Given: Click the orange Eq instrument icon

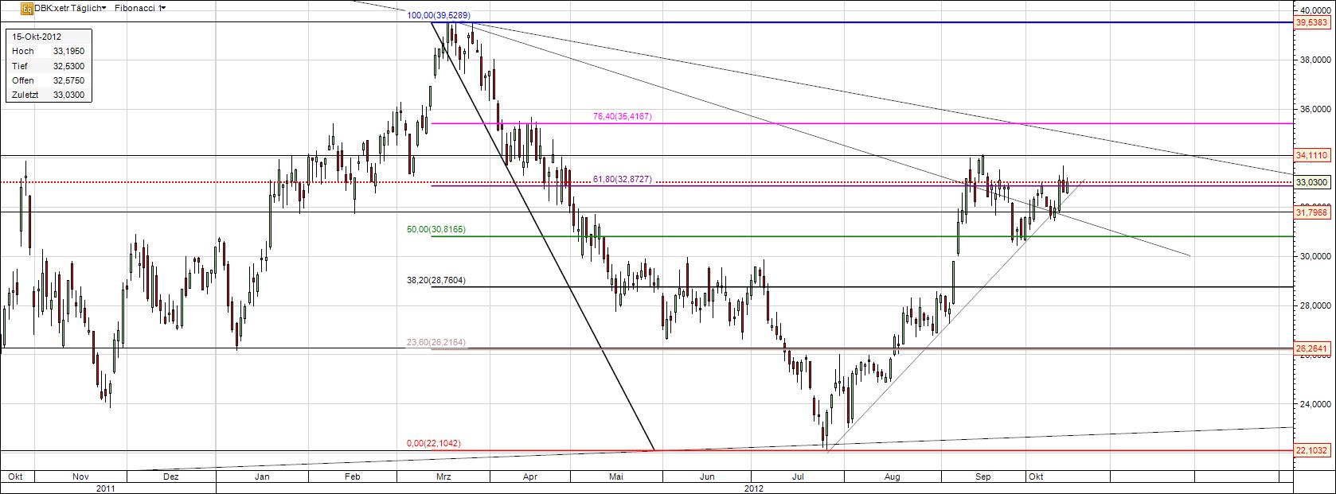Looking at the screenshot, I should coord(27,8).
